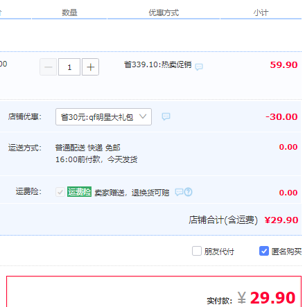The image size is (305, 307).
Task: Click the 优惠方式 column header
Action: point(164,12)
